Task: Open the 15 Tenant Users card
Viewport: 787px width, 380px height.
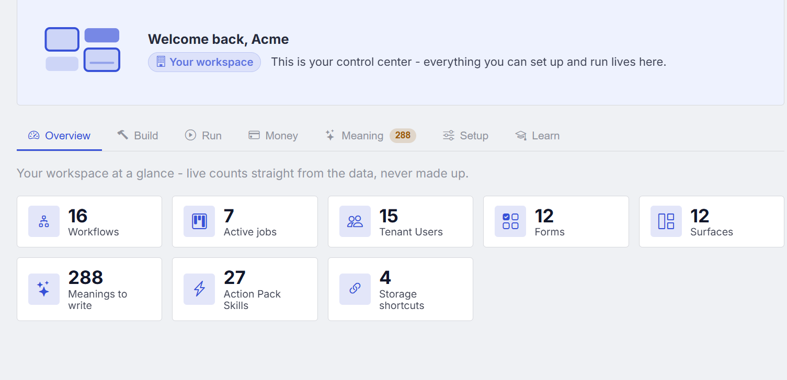Action: [x=401, y=221]
